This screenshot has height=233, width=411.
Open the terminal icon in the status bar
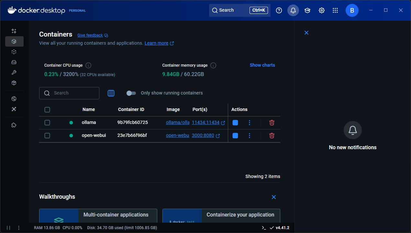point(264,228)
